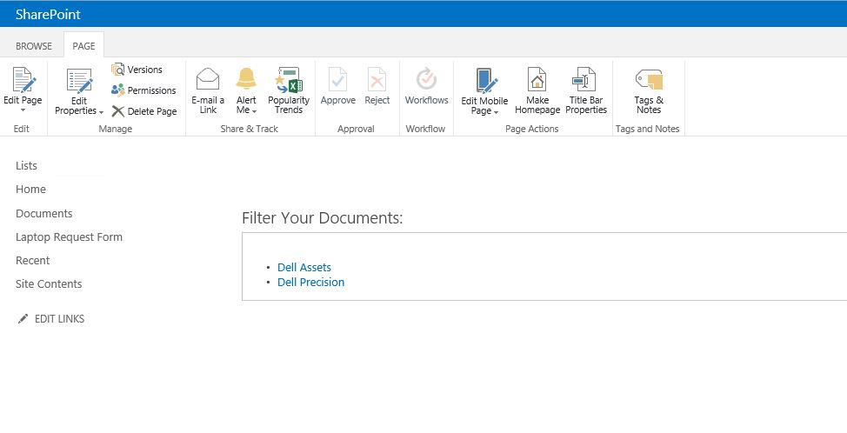This screenshot has height=433, width=847.
Task: Click the 'Share & Track' group label
Action: click(x=249, y=129)
